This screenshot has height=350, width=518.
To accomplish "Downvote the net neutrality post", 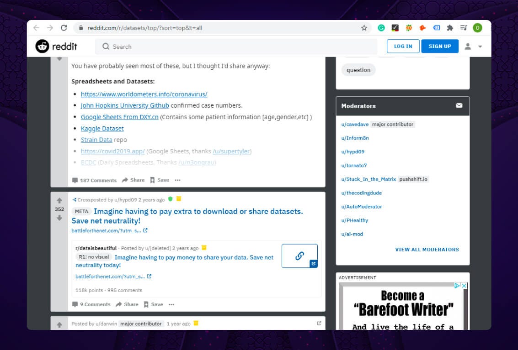I will [x=59, y=218].
